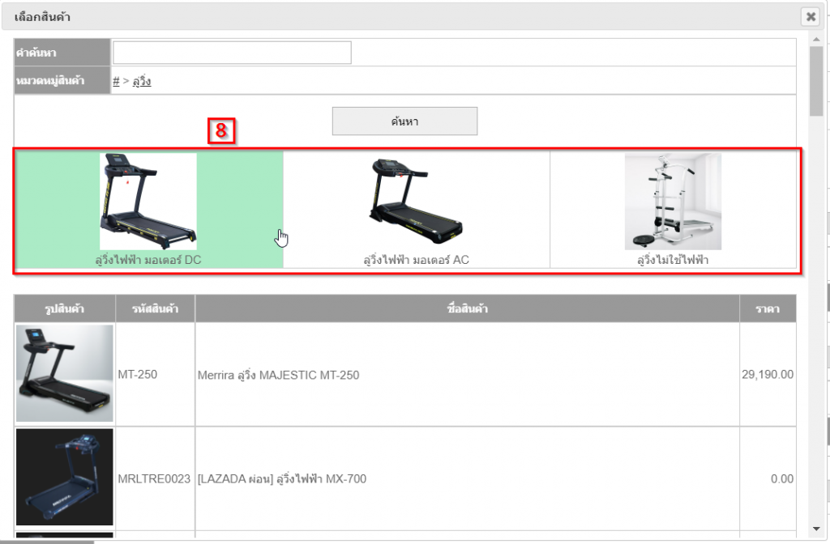Click the คำค้นหา search text field
The width and height of the screenshot is (830, 544).
coord(232,53)
